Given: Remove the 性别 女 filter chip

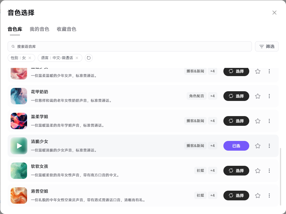Looking at the screenshot, I should (x=30, y=58).
